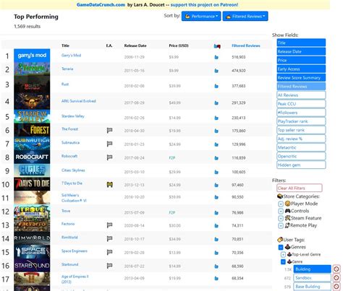343x291 pixels.
Task: Click Stardew Valley thumbs-up icon
Action: (216, 118)
